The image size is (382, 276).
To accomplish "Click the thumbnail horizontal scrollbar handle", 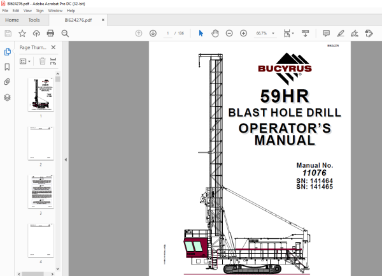I will coord(33,274).
